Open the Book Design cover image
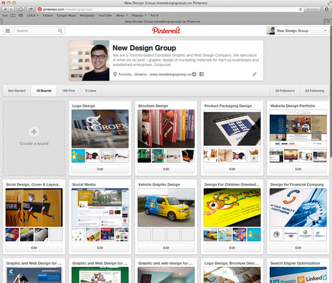Image resolution: width=332 pixels, height=283 pixels. tap(34, 207)
